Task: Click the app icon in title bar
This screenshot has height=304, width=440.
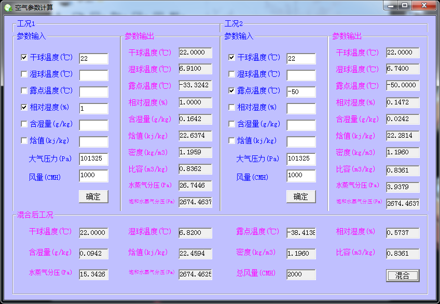Action: point(8,8)
